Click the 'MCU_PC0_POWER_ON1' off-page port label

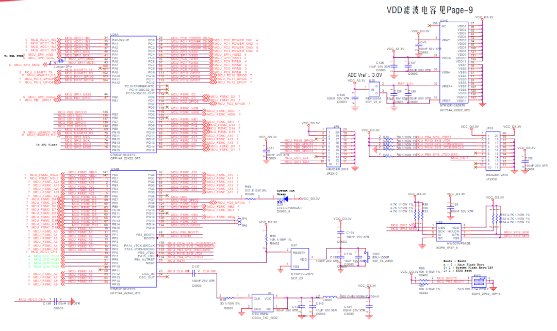(x=234, y=40)
